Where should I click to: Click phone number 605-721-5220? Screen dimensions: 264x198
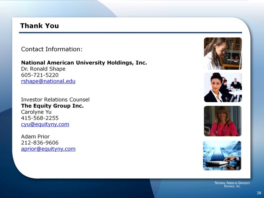pyautogui.click(x=40, y=75)
